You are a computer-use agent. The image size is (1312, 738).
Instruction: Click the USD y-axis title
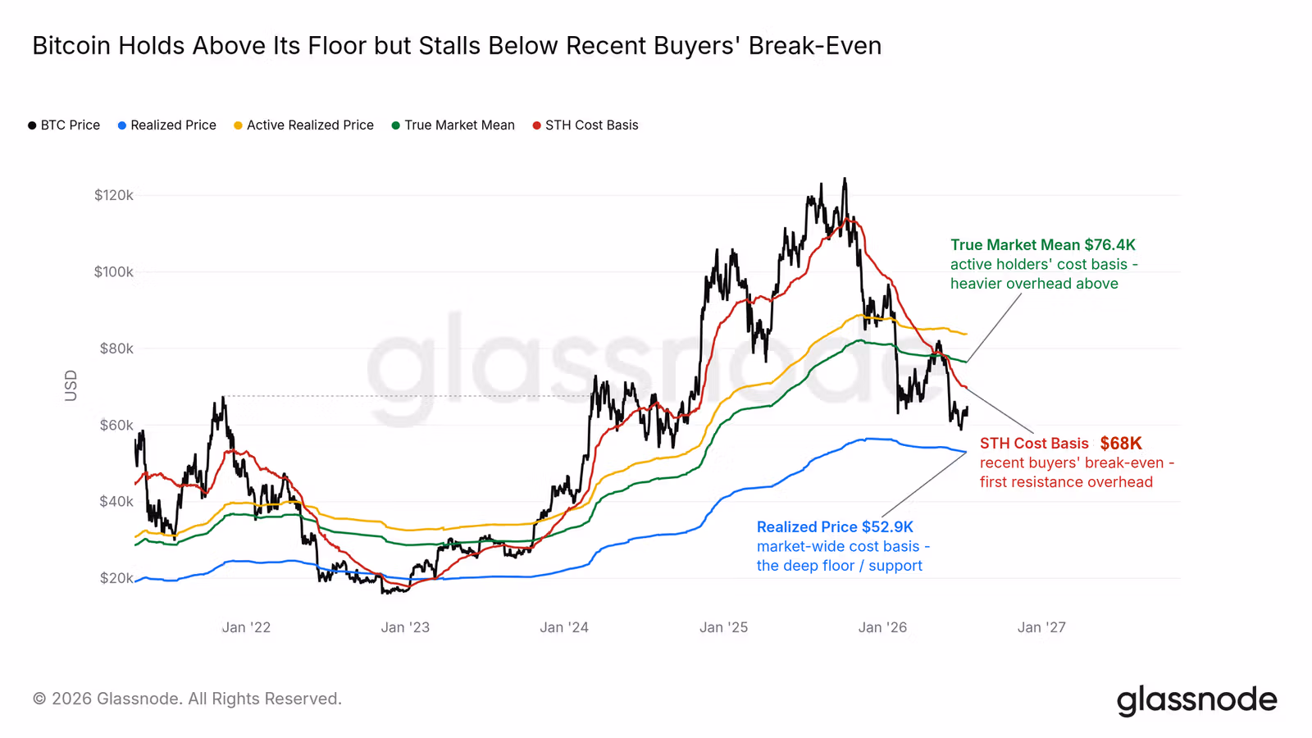point(71,386)
